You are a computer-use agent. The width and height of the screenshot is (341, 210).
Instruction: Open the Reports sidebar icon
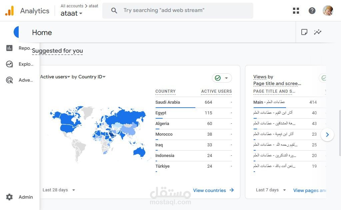pyautogui.click(x=9, y=48)
